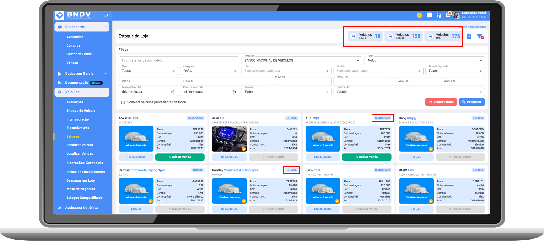This screenshot has width=544, height=241.
Task: Open Despesas em Lote
Action: point(81,180)
